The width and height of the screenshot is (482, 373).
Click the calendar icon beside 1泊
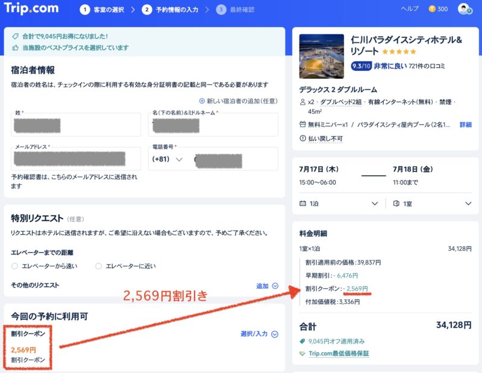click(x=302, y=203)
